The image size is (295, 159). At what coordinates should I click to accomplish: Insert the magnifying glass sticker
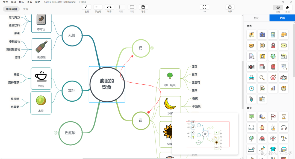(262, 78)
